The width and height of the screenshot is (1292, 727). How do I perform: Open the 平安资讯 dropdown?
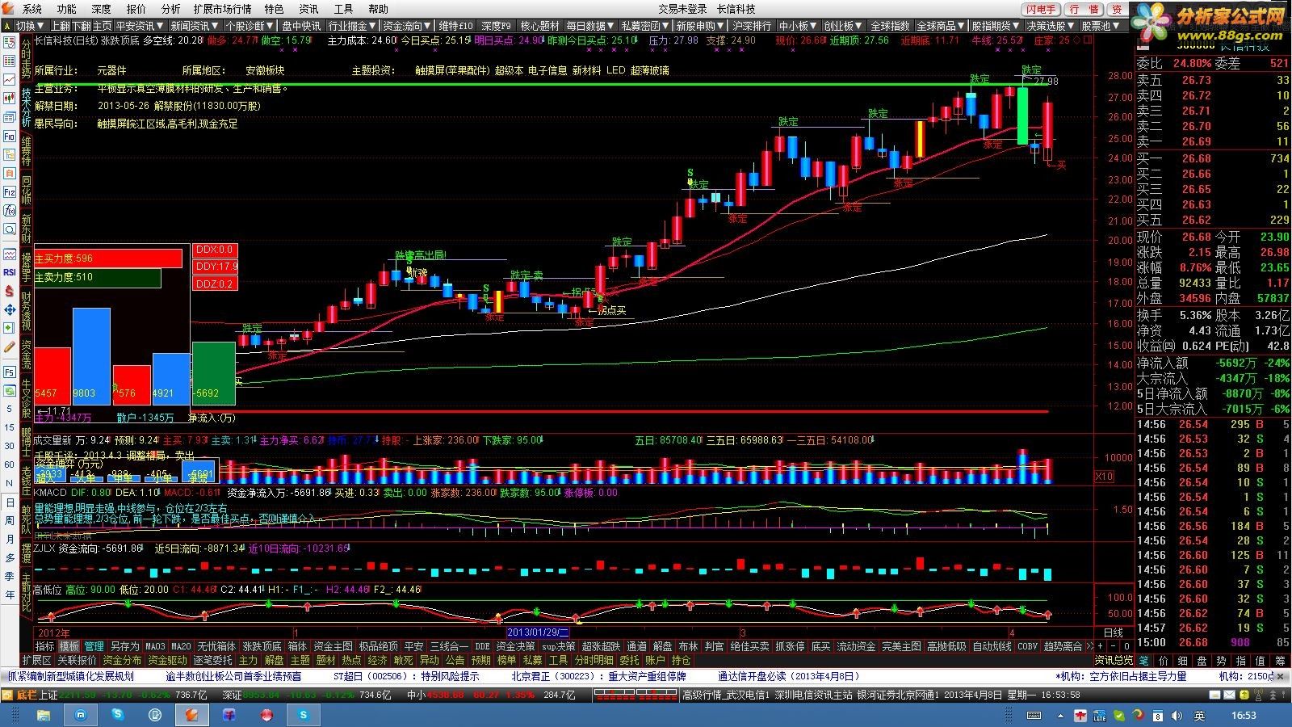pyautogui.click(x=140, y=26)
